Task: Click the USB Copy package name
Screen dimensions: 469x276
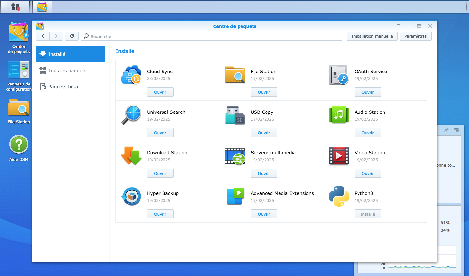Action: [262, 112]
